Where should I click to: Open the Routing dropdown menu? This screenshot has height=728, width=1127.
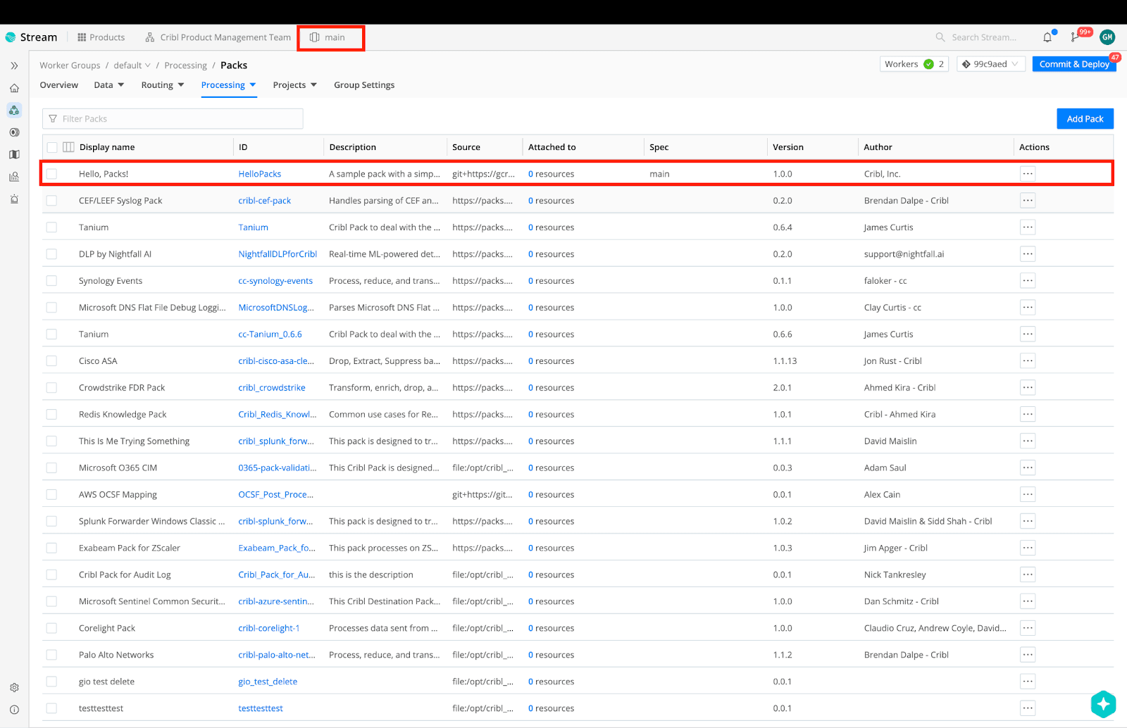(x=162, y=85)
